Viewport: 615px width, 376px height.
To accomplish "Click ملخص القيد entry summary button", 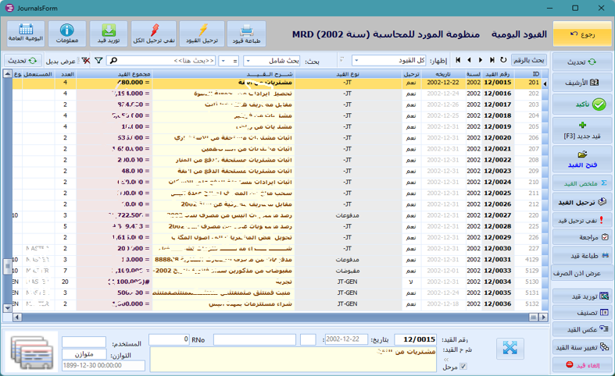I will 582,183.
